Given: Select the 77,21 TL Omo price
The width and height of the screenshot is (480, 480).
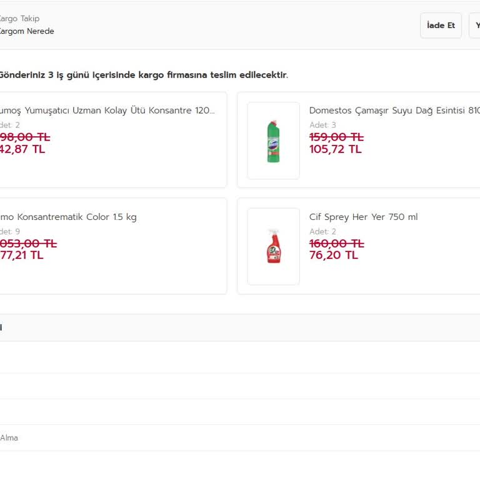Looking at the screenshot, I should tap(21, 255).
